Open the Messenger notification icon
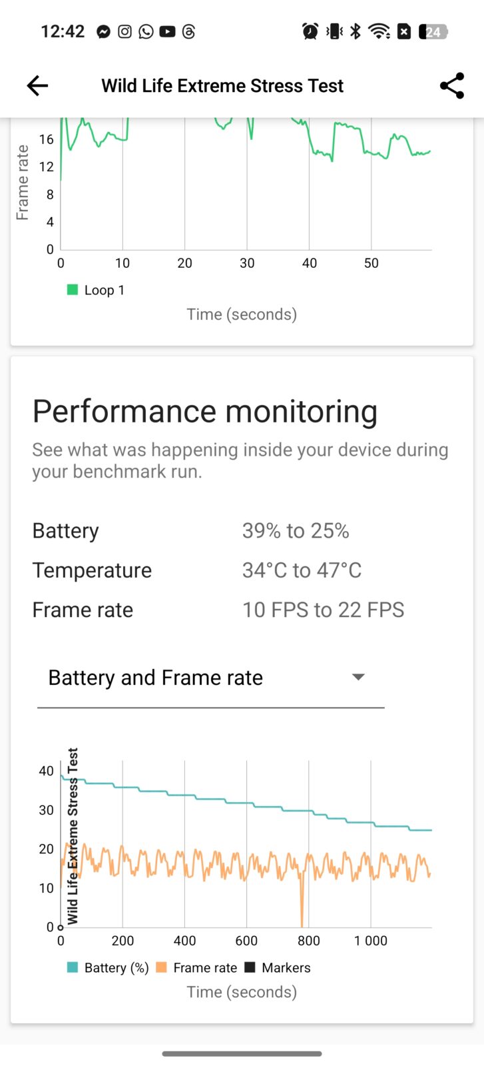This screenshot has width=484, height=1066. pyautogui.click(x=103, y=31)
